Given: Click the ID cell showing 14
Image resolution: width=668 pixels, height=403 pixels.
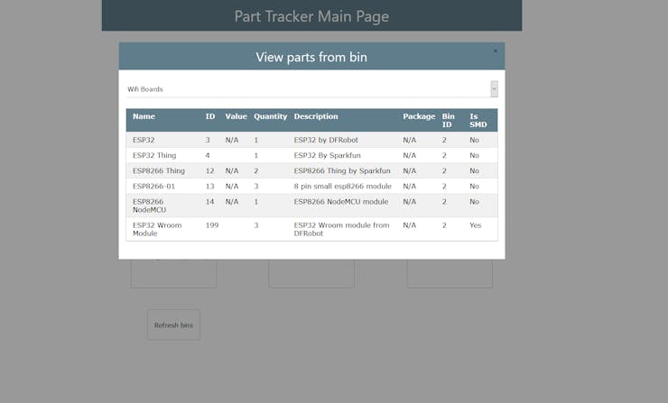Looking at the screenshot, I should click(x=210, y=201).
